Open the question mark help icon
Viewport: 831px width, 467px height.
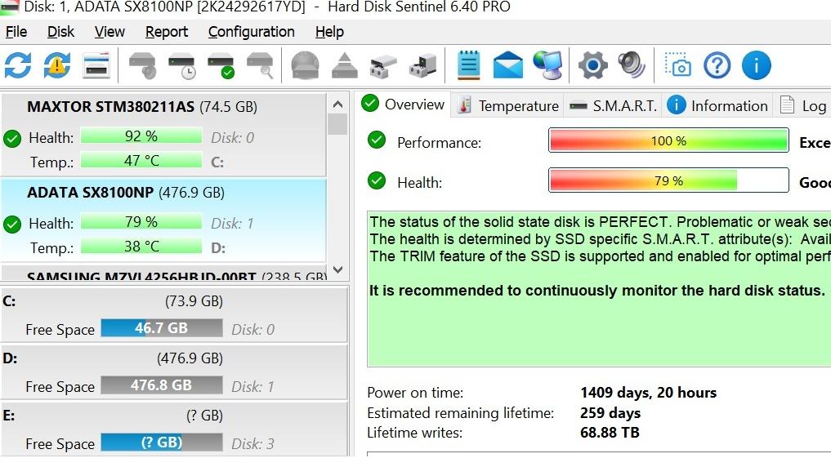[x=717, y=65]
